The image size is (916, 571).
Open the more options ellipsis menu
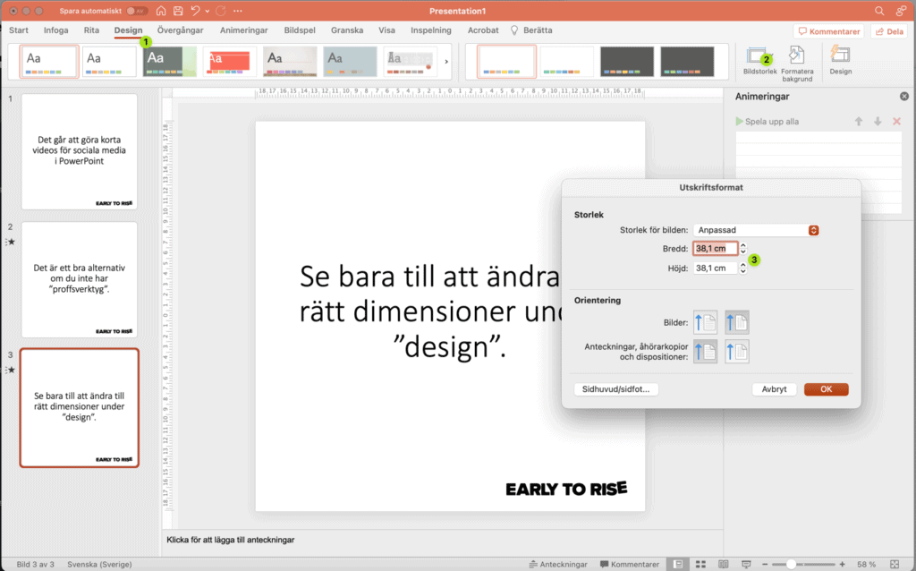pyautogui.click(x=238, y=11)
